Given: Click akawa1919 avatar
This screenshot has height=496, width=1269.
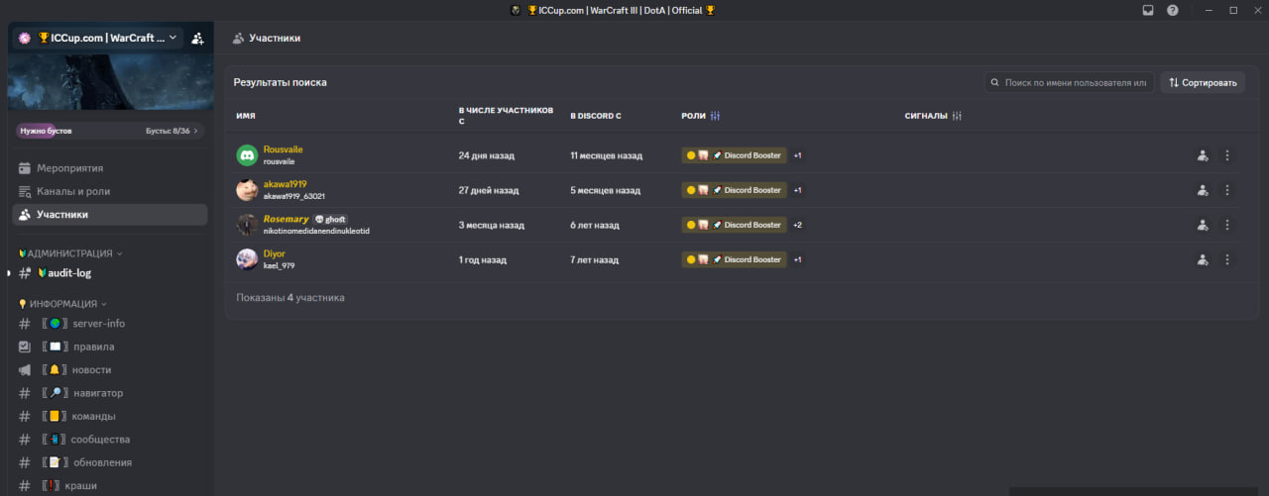Looking at the screenshot, I should pos(247,190).
